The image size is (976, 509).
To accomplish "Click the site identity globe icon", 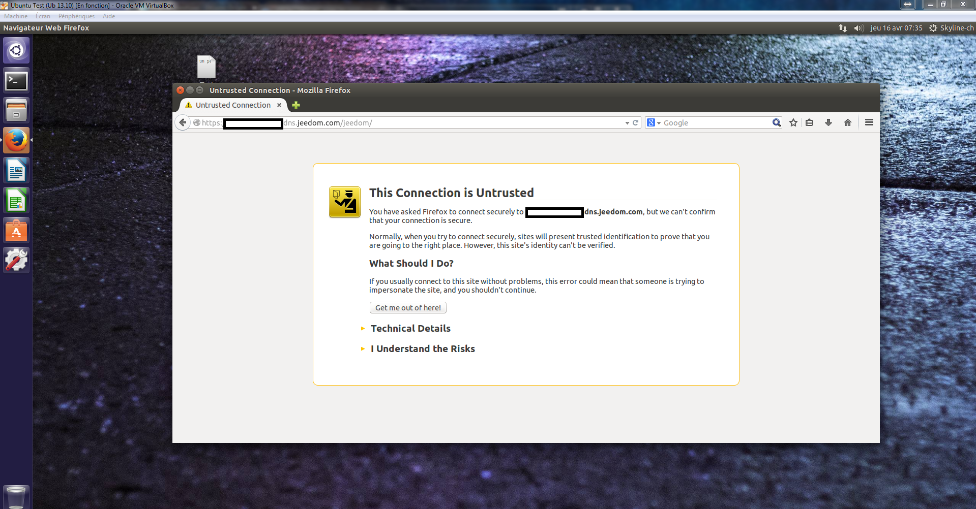I will [x=197, y=122].
